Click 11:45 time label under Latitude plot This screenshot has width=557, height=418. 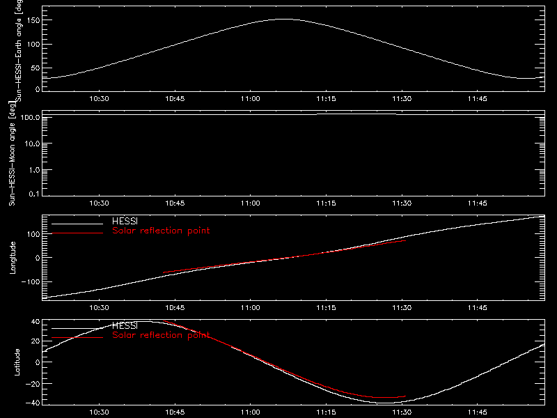pyautogui.click(x=478, y=412)
